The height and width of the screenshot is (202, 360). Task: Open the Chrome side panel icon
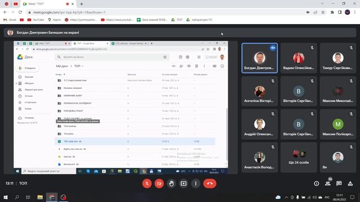click(340, 12)
